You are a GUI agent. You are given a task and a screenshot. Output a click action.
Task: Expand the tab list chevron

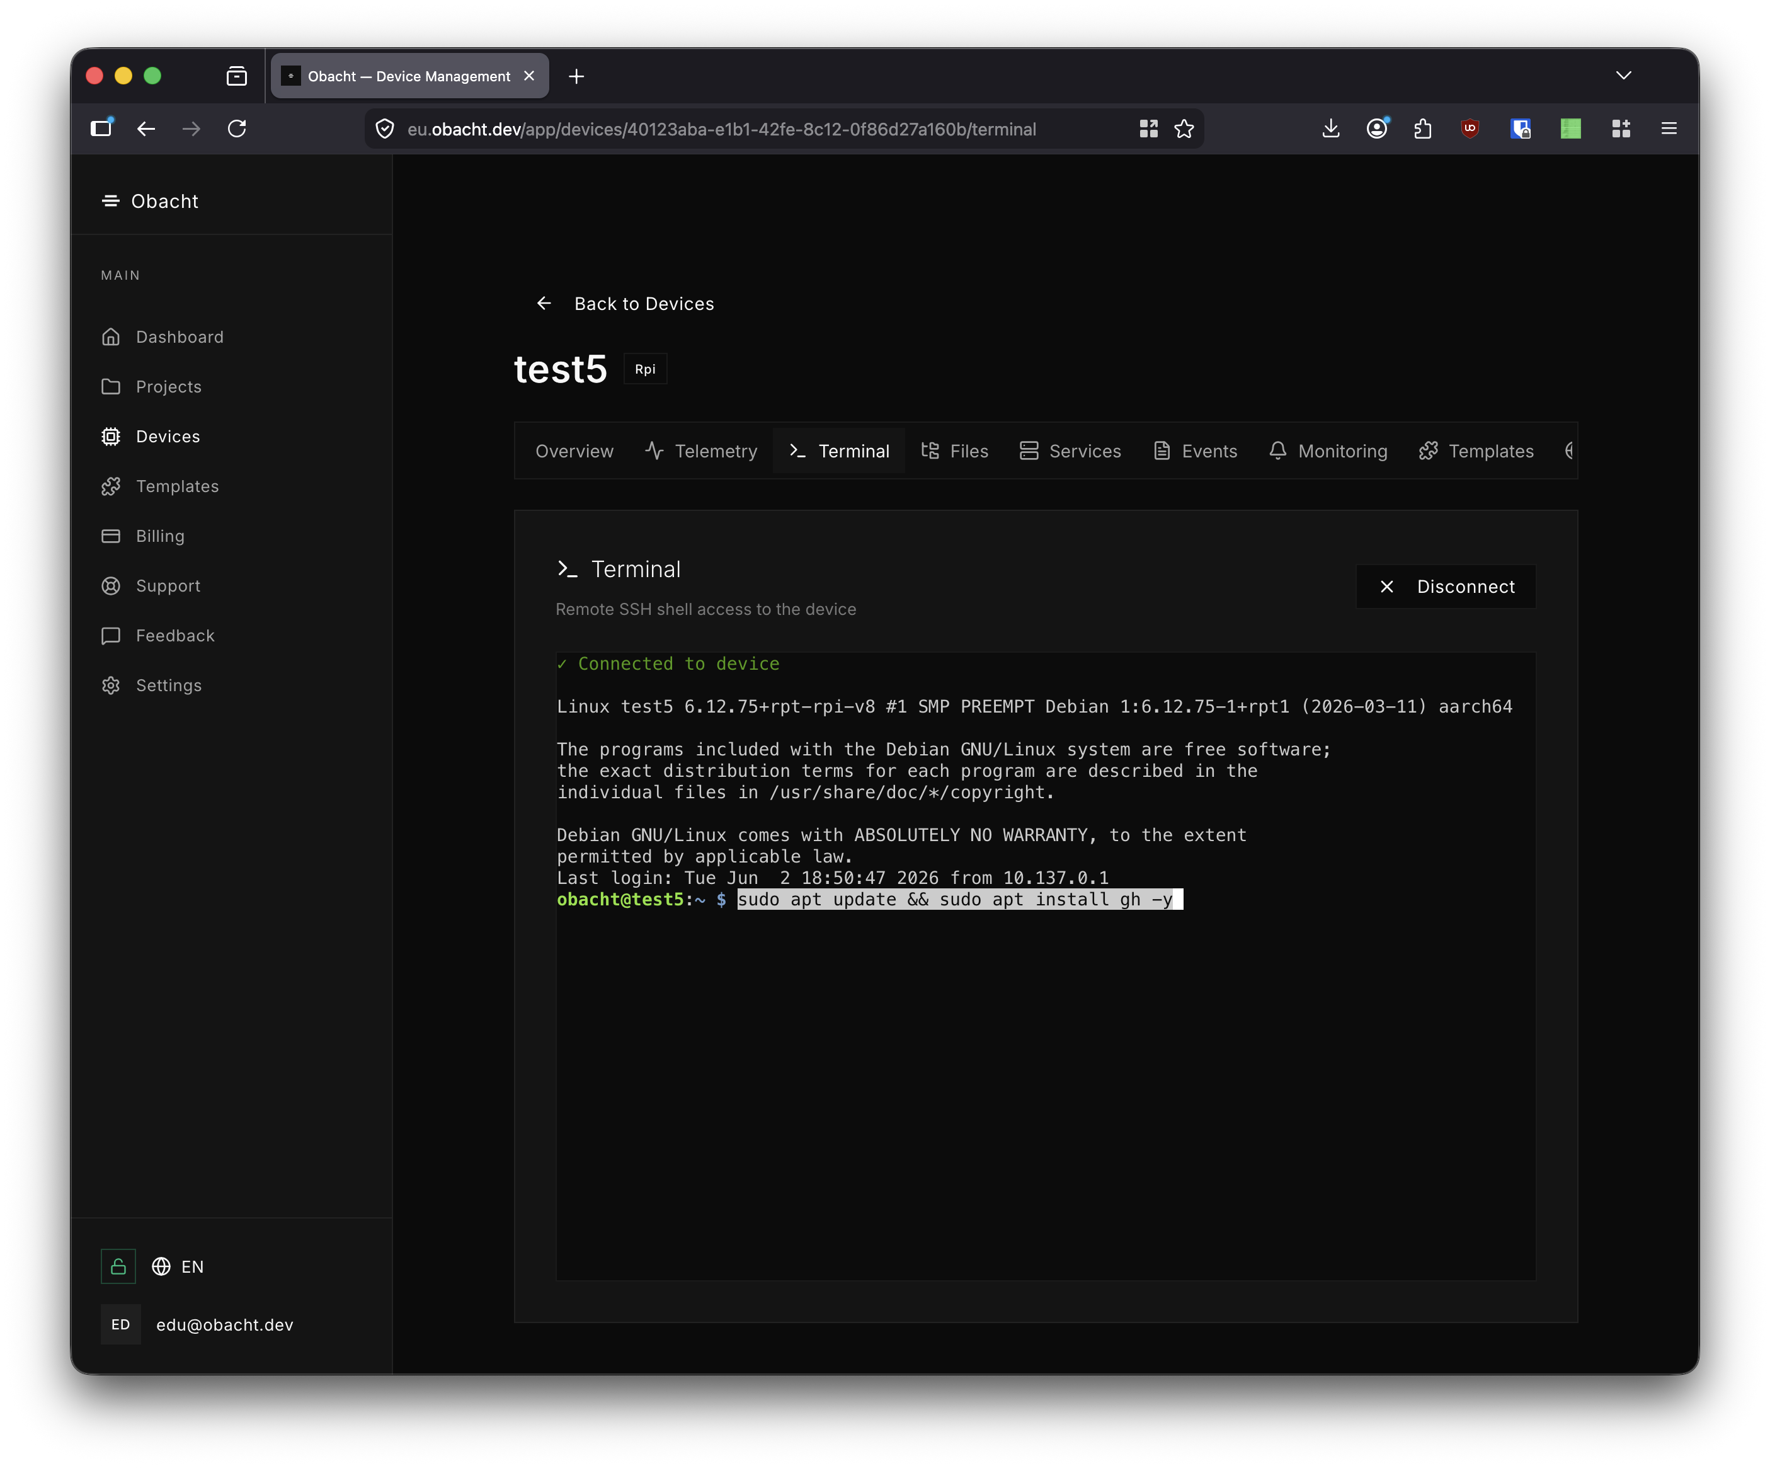[1623, 76]
